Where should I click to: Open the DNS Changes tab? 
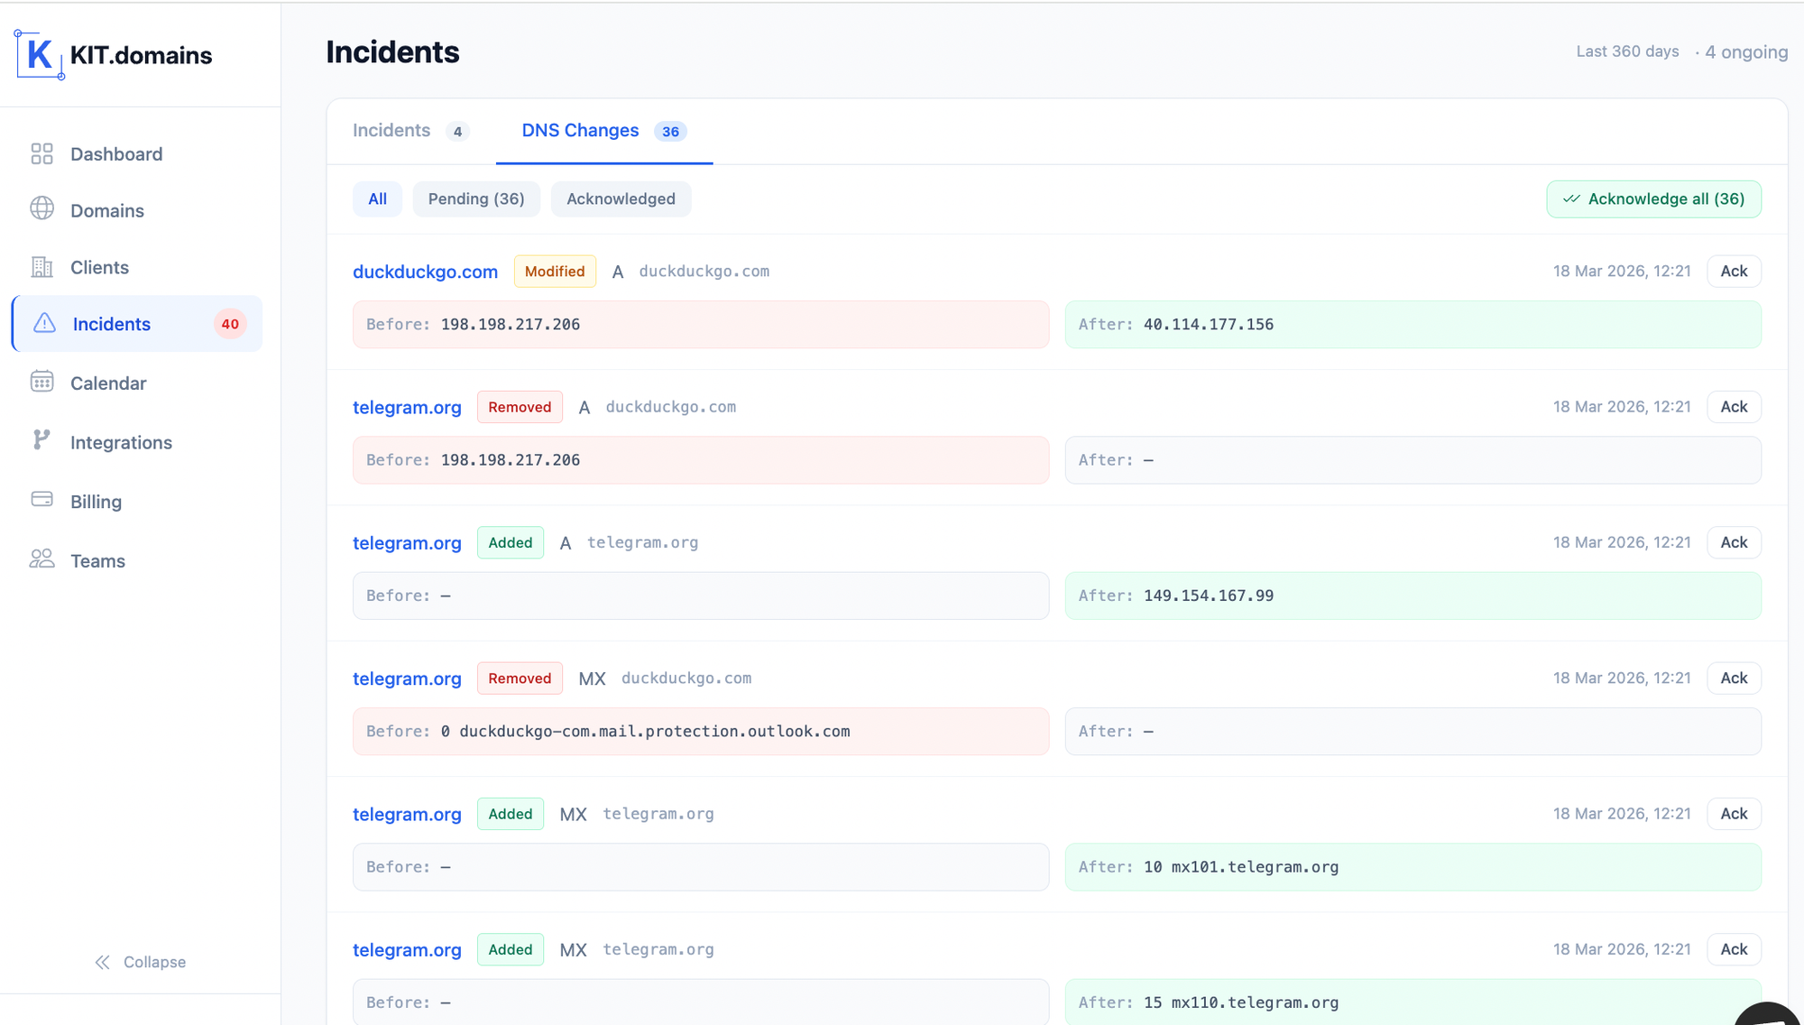point(580,130)
